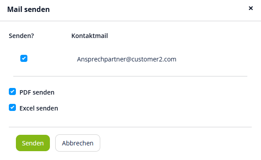
Task: Click the Excel senden label text
Action: [39, 108]
